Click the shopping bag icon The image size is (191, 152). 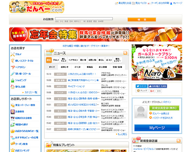pos(13,80)
